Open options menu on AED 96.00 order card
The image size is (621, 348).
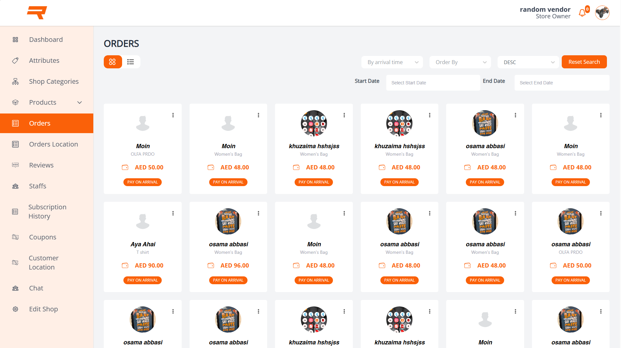coord(259,213)
